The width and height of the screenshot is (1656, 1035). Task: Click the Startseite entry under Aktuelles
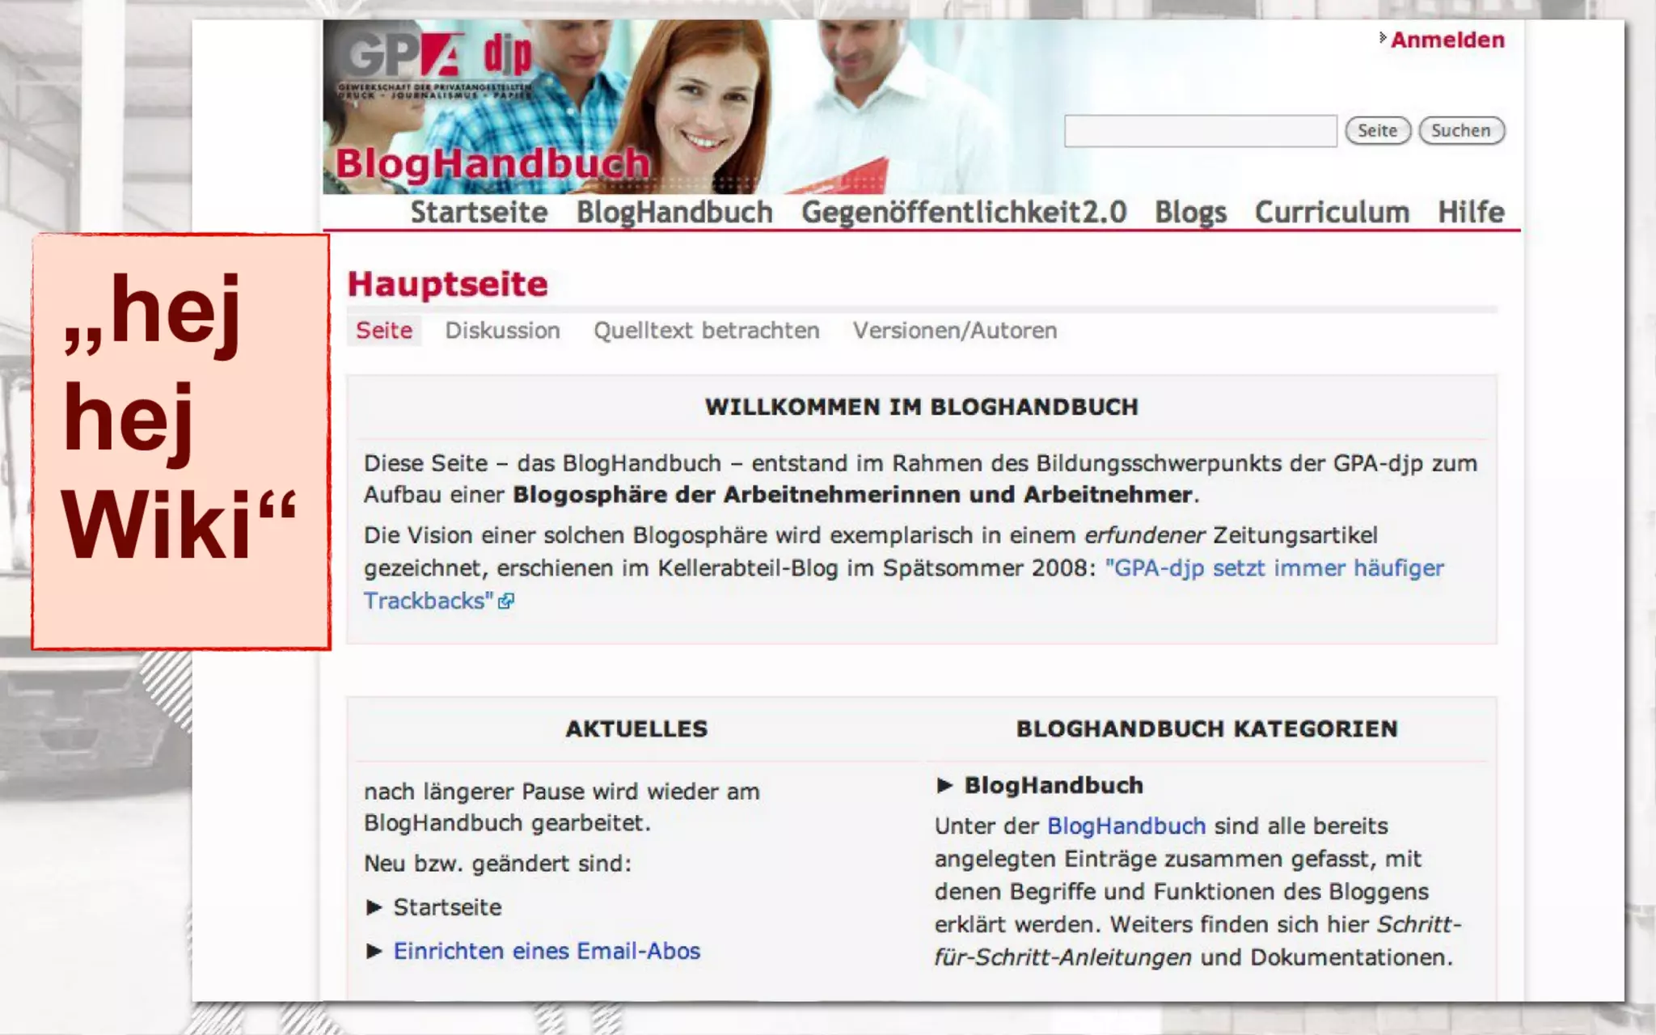click(447, 907)
